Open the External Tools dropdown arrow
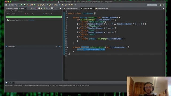This screenshot has height=96, width=171. 30,5
